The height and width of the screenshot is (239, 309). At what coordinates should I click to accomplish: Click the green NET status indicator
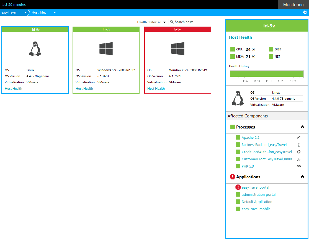(271, 56)
